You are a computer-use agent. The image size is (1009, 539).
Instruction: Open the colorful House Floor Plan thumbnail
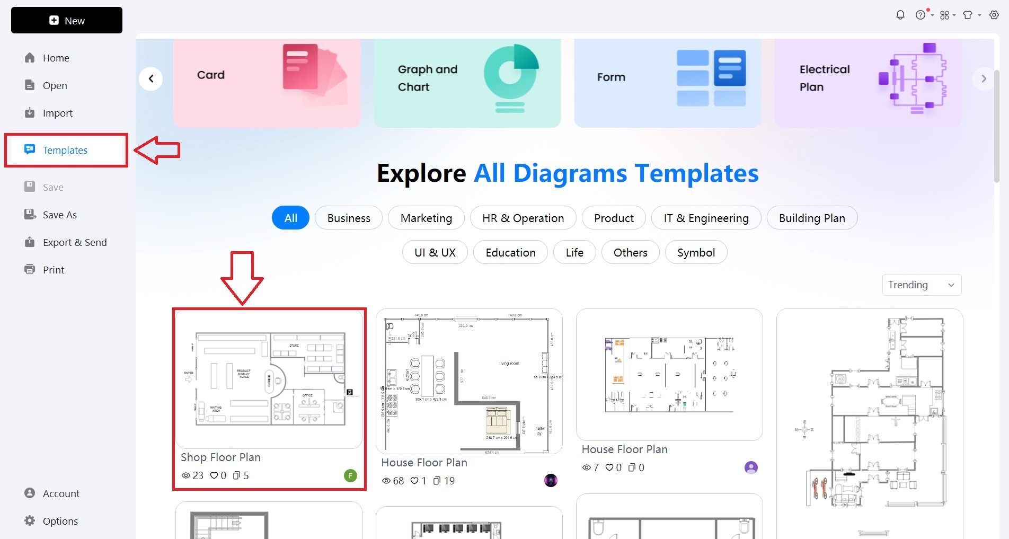pyautogui.click(x=669, y=375)
